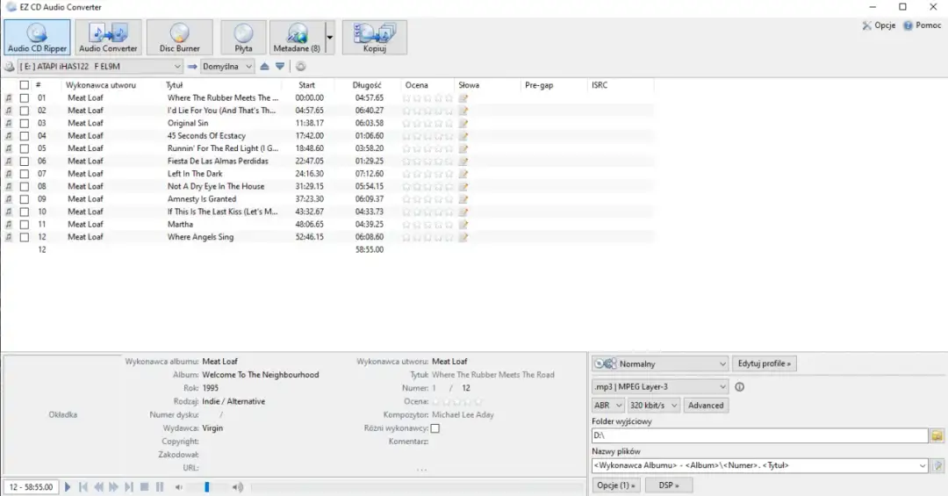948x496 pixels.
Task: Click the Advanced encoder settings button
Action: (706, 406)
